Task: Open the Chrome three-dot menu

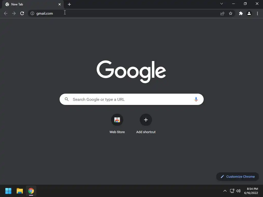Action: point(257,13)
